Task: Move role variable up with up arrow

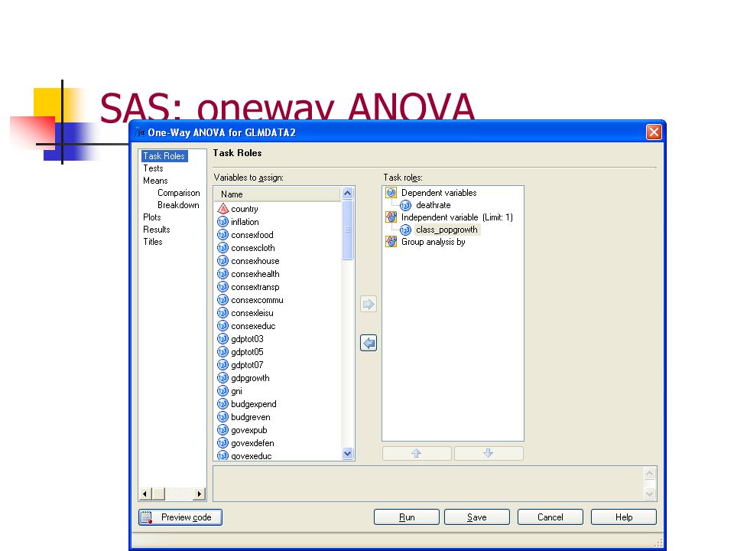Action: [x=417, y=453]
